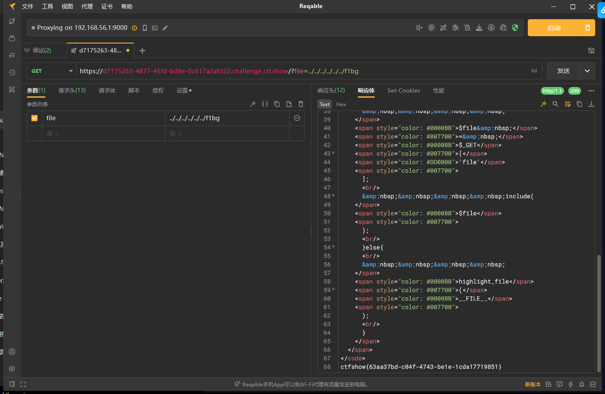Toggle the mirror-with-x icon in proxy toolbar
This screenshot has width=605, height=394.
click(419, 28)
